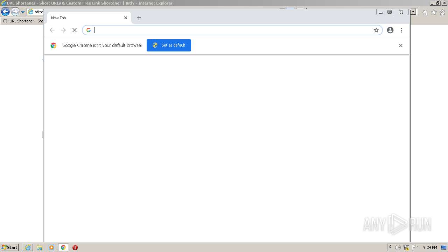Viewport: 448px width, 252px height.
Task: Click the Chrome address bar input
Action: pos(232,30)
